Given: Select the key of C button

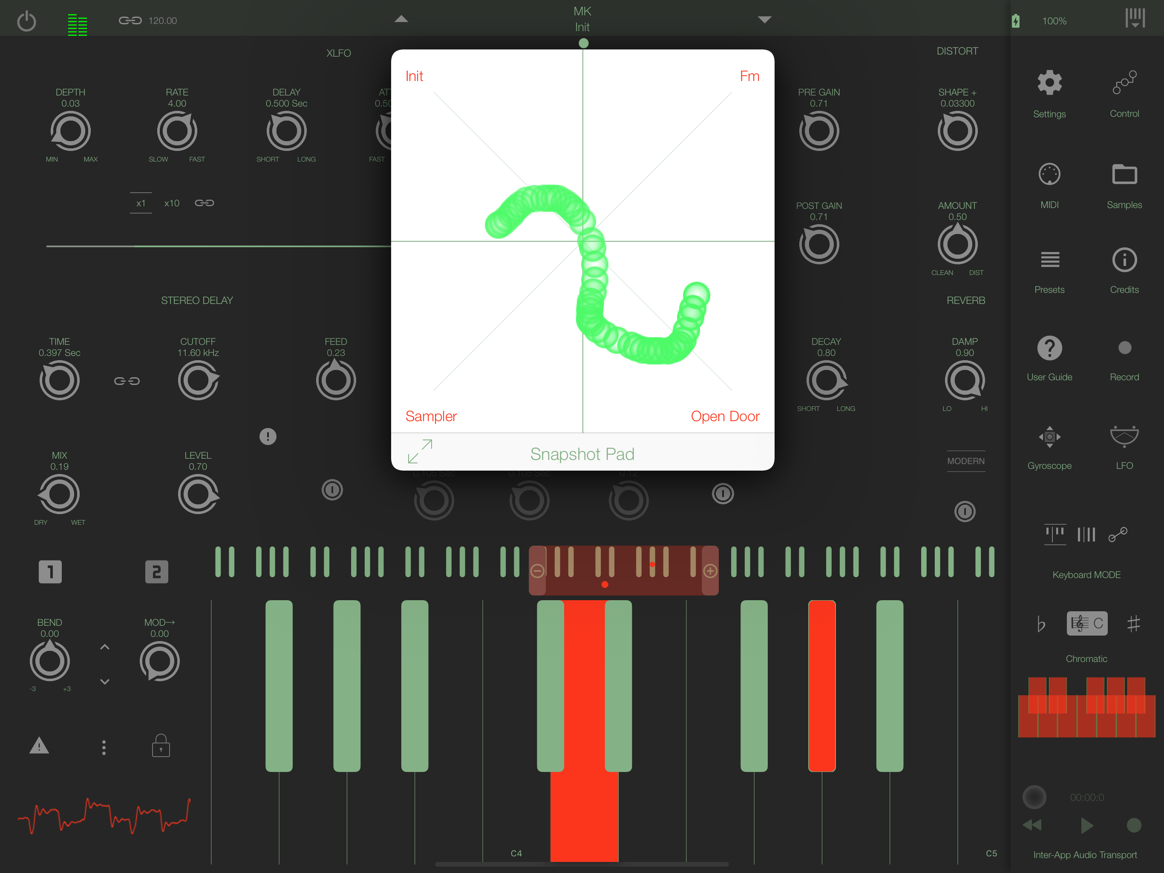Looking at the screenshot, I should click(x=1086, y=624).
